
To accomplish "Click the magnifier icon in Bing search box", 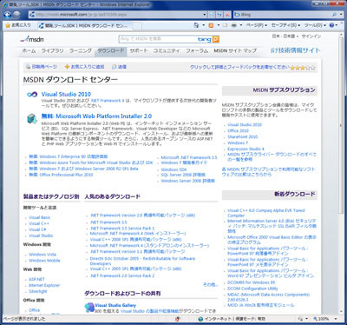I will (x=334, y=15).
